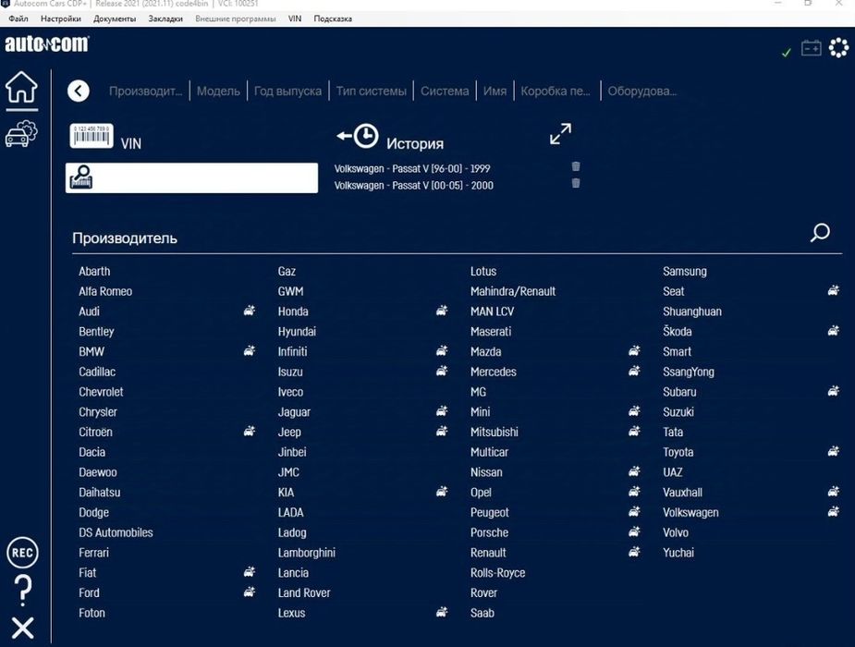The width and height of the screenshot is (855, 647).
Task: Choose manufacturer Chevrolet
Action: point(101,391)
